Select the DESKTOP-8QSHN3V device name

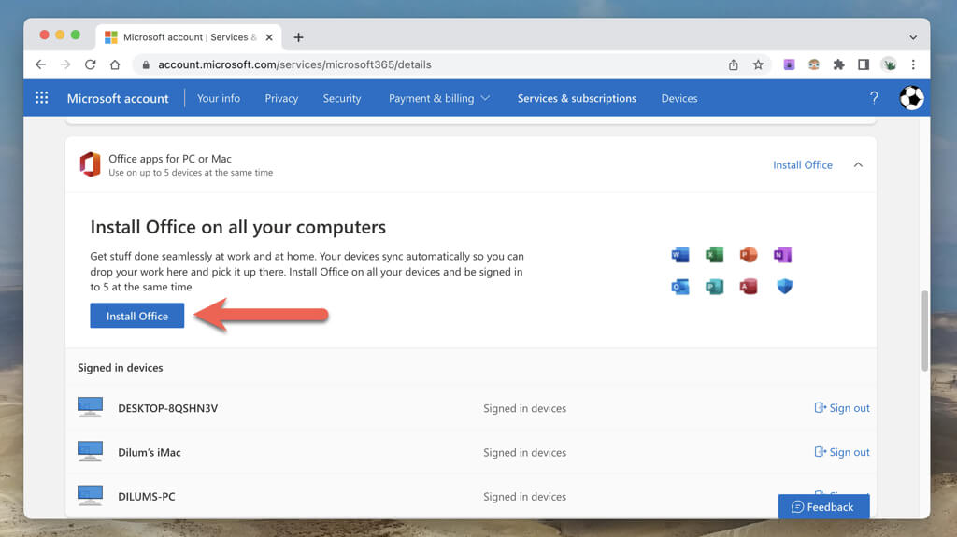[x=168, y=408]
